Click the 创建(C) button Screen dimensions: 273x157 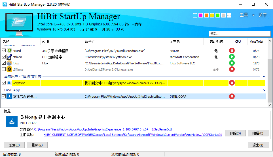coord(14,145)
